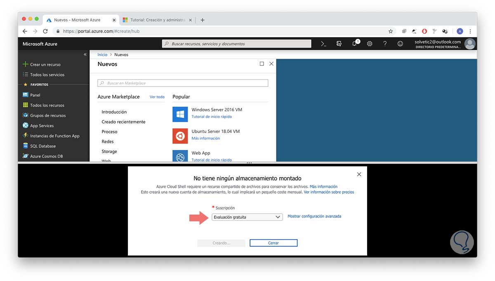The image size is (495, 281).
Task: Click the Web App icon
Action: coord(180,156)
